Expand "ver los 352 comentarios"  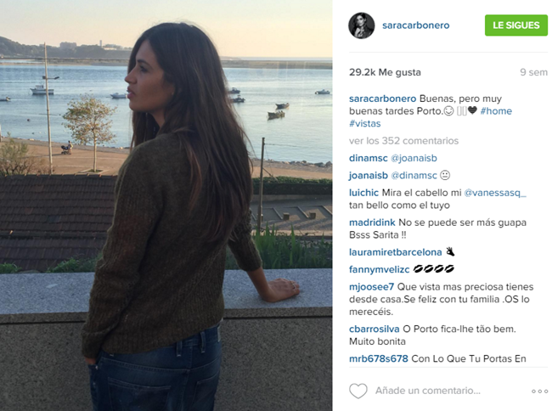(x=403, y=141)
